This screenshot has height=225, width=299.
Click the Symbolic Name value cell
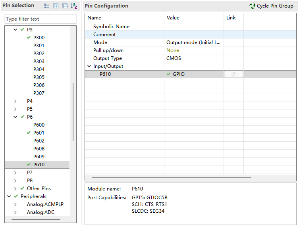193,27
